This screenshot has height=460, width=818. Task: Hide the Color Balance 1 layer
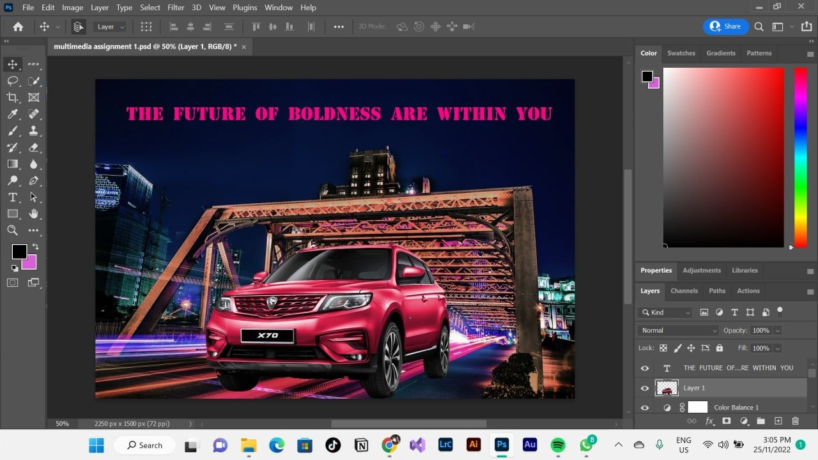[645, 408]
